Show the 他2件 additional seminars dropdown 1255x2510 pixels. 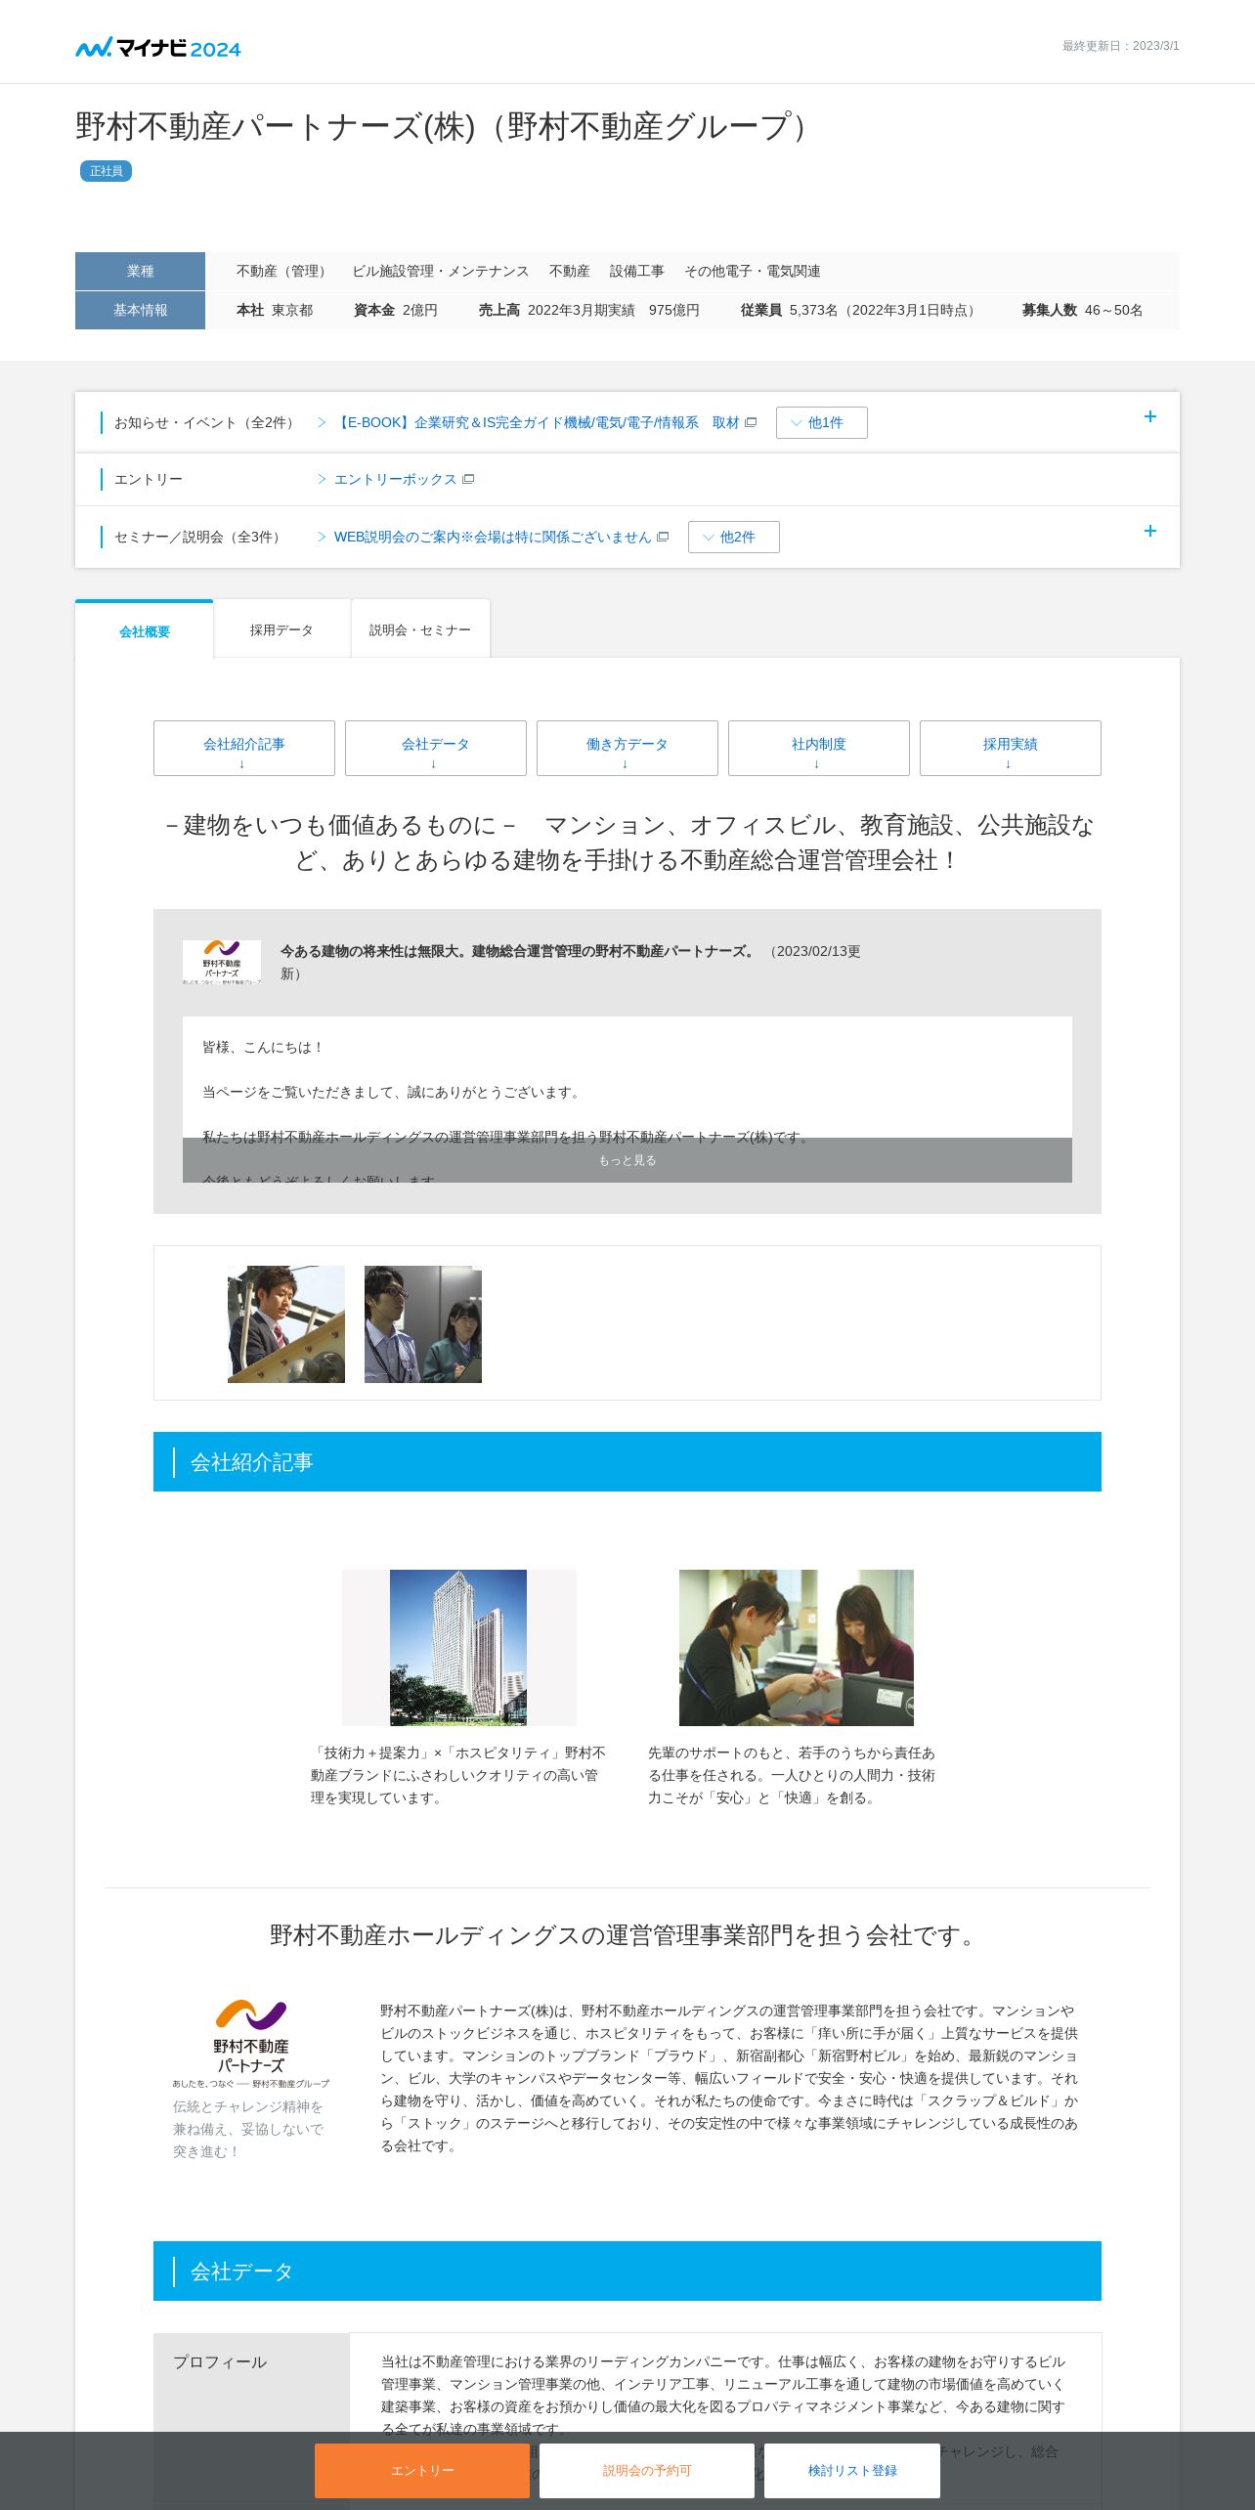point(733,537)
